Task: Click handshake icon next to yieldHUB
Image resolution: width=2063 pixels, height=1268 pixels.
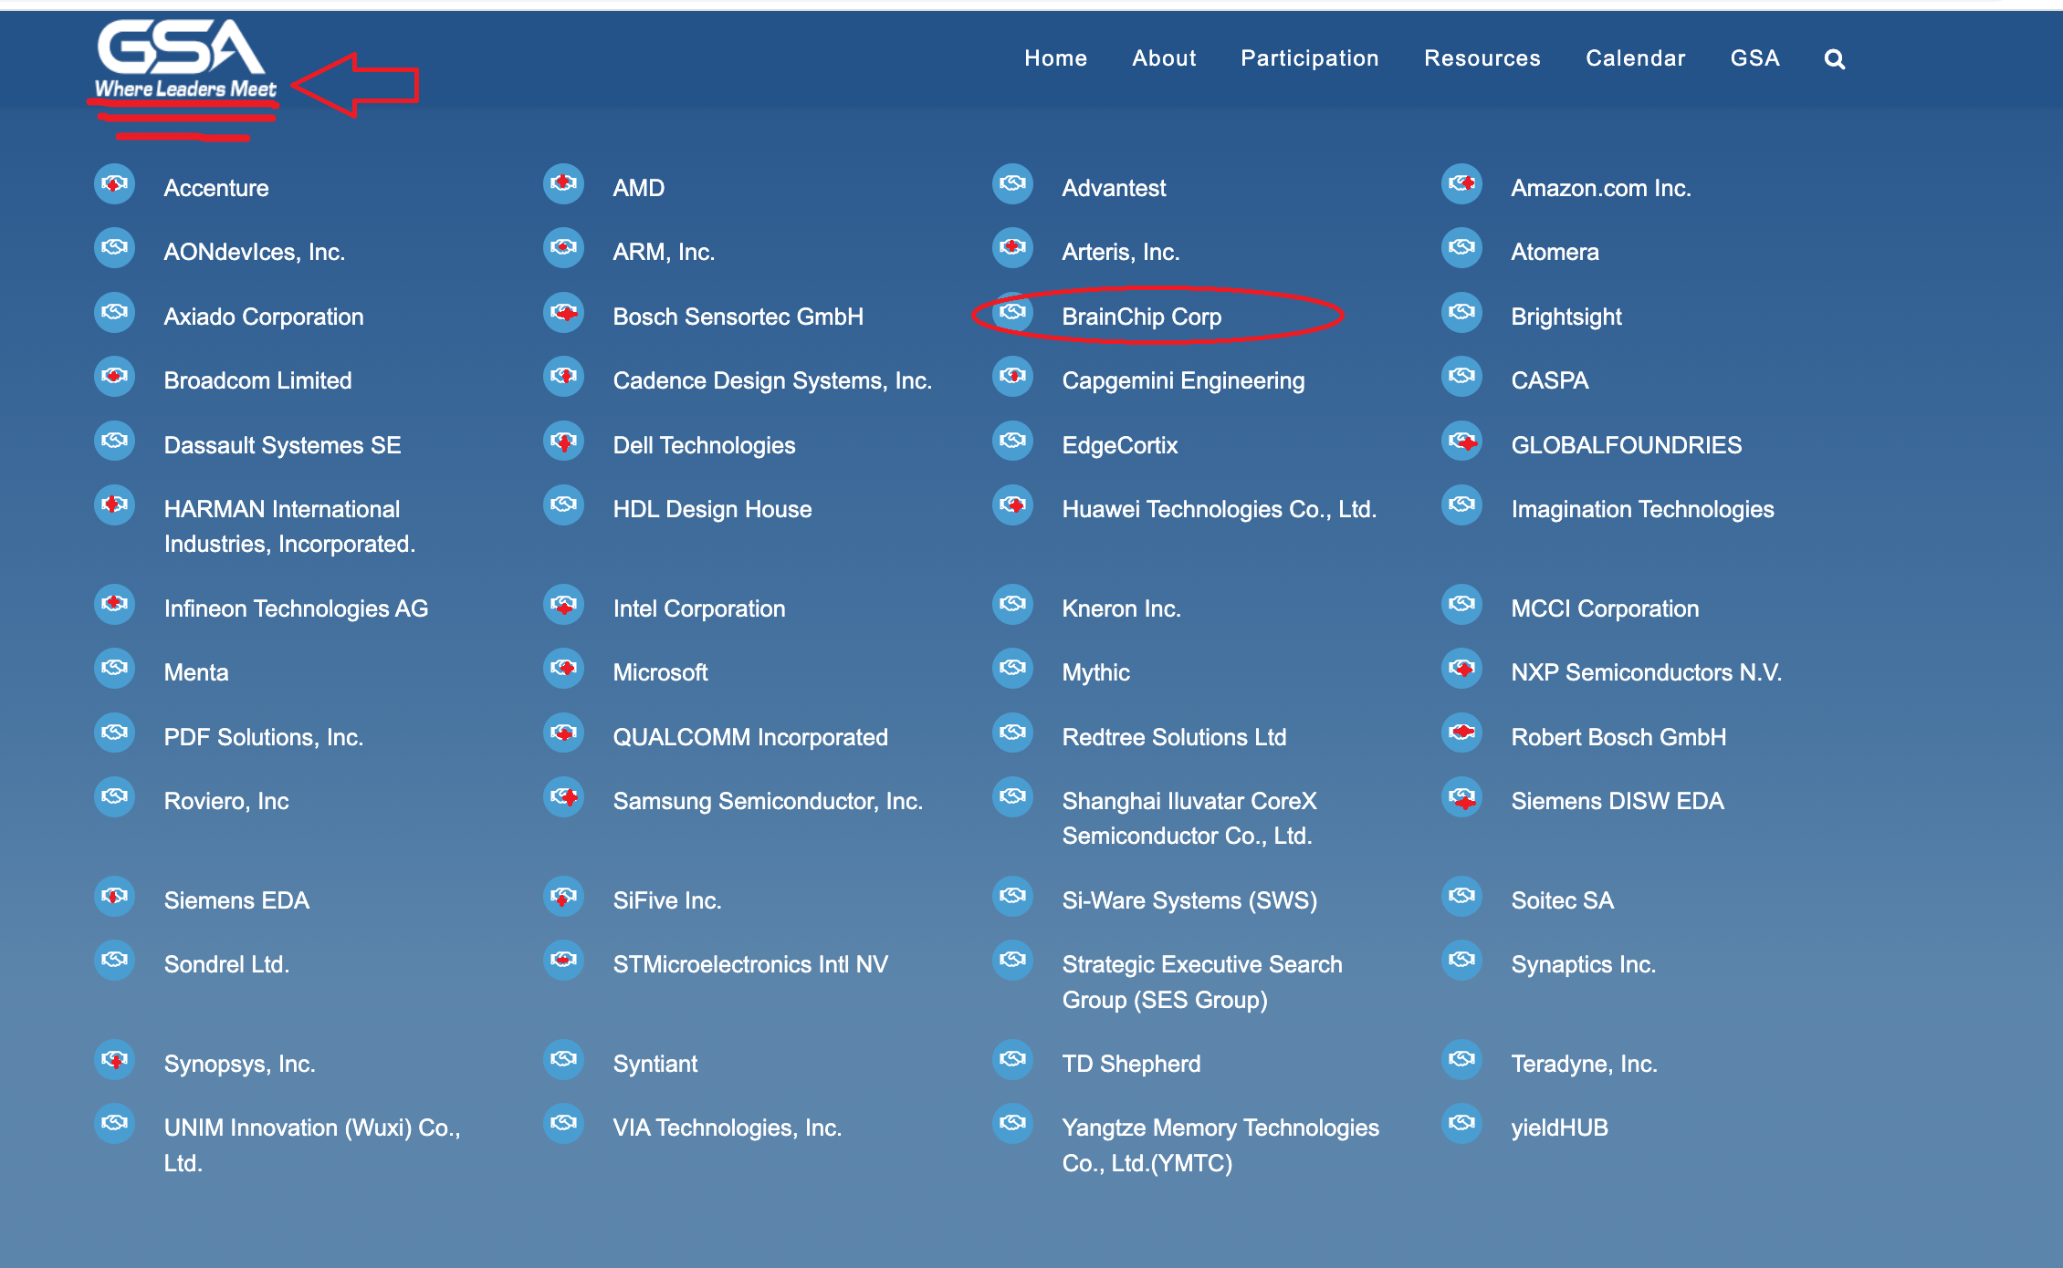Action: (1462, 1124)
